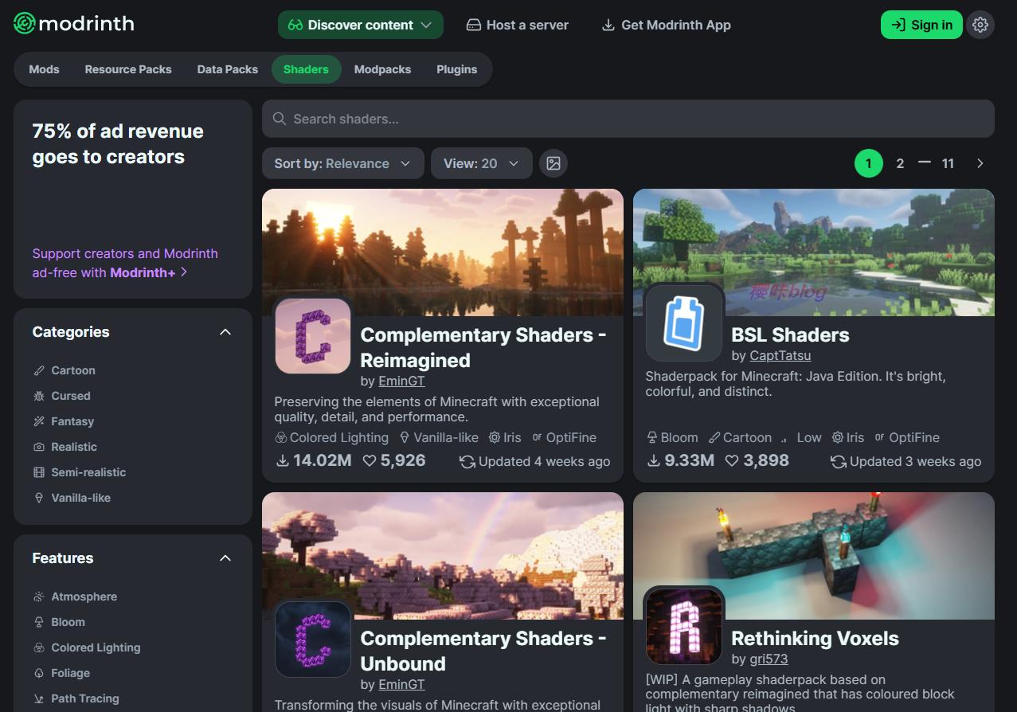Click the Vanilla-like category icon

tap(39, 498)
